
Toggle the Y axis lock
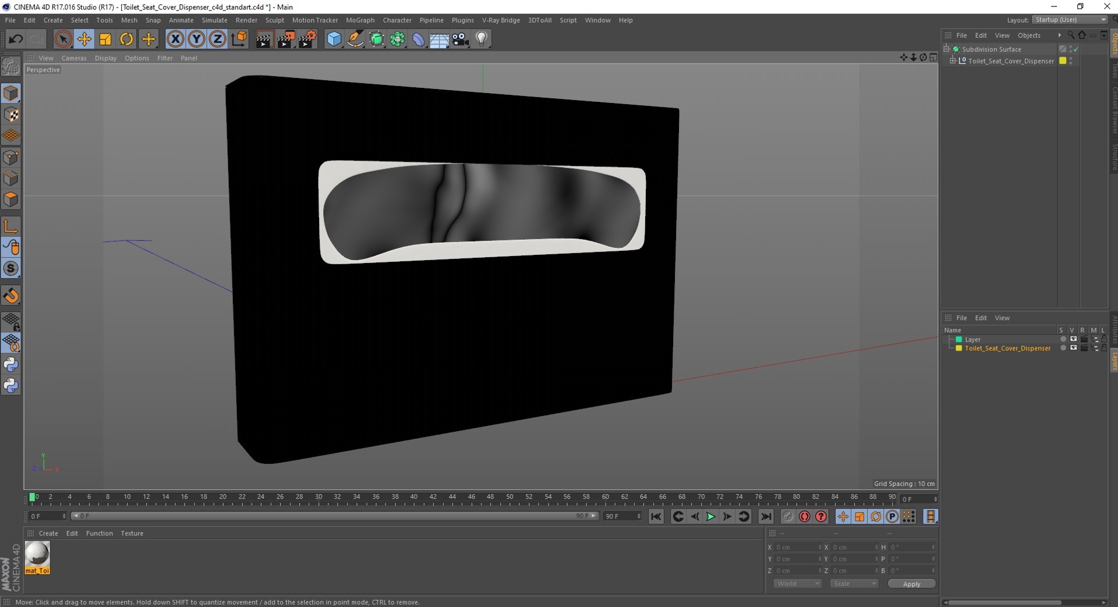[196, 39]
